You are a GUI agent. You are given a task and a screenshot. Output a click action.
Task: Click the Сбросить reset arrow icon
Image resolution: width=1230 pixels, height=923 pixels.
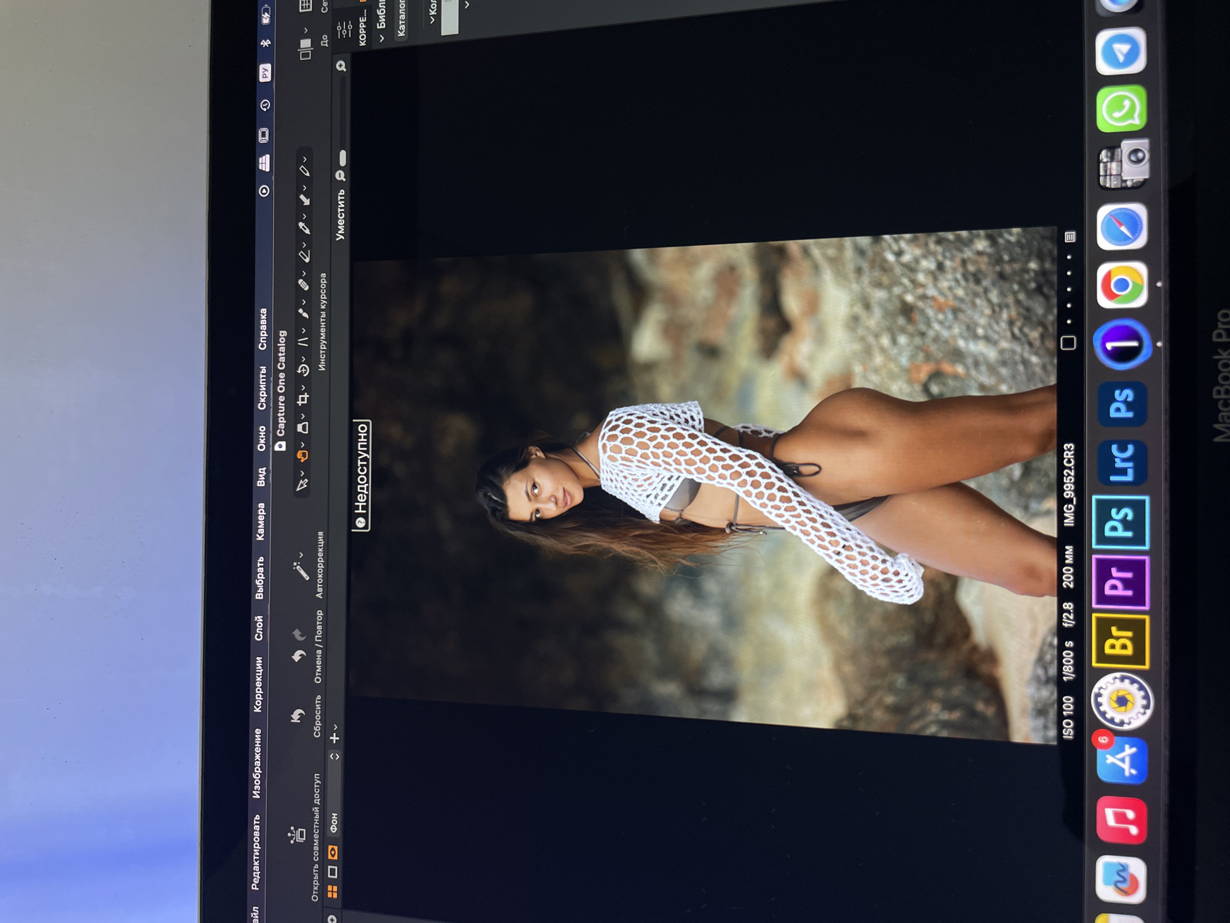[x=298, y=716]
